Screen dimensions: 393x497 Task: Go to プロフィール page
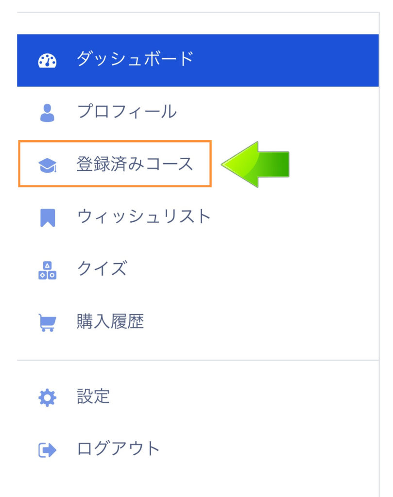pos(127,112)
